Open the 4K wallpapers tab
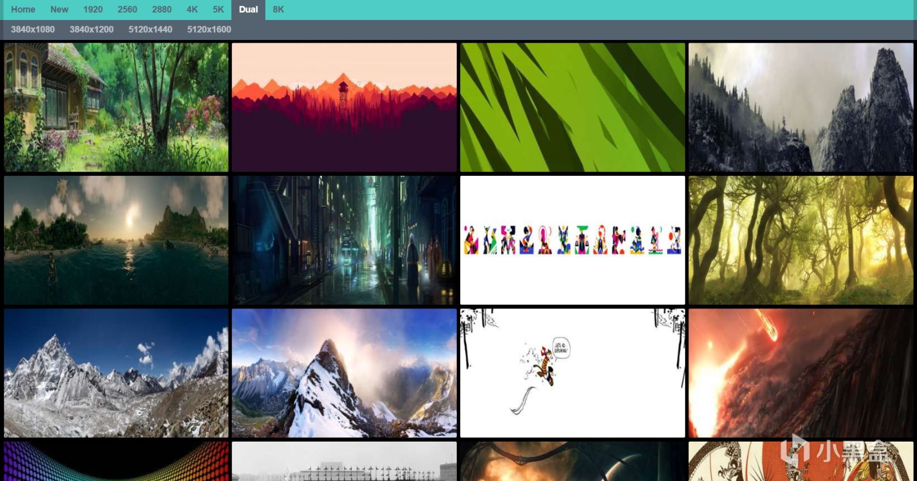Image resolution: width=917 pixels, height=481 pixels. pos(192,9)
